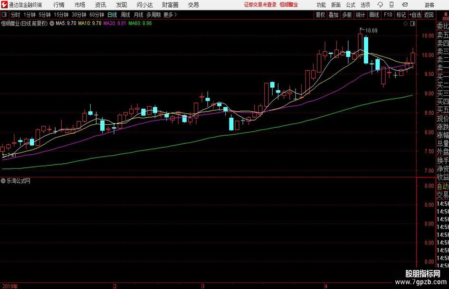Toggle the right side panel icon
This screenshot has width=449, height=289.
point(412,23)
